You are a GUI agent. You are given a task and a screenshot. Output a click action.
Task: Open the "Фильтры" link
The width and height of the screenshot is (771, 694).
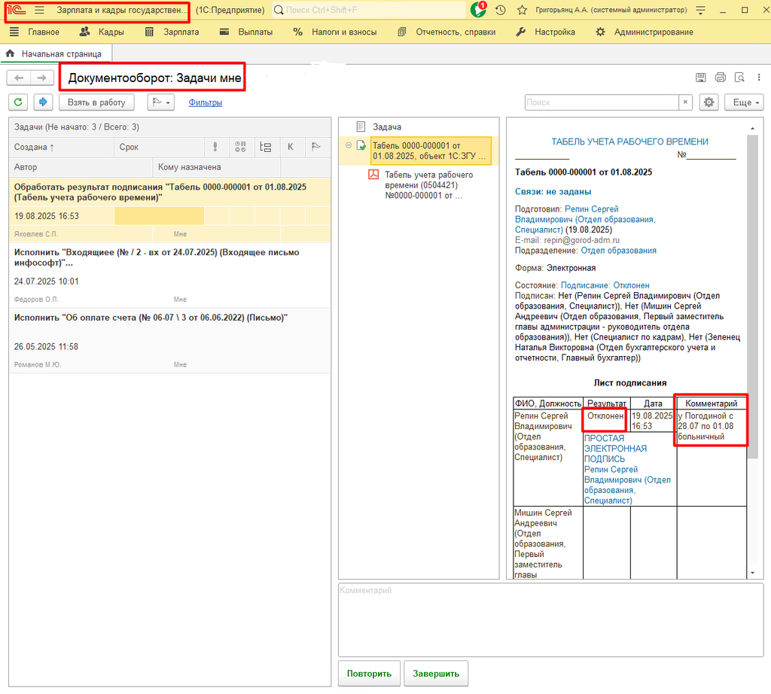206,102
